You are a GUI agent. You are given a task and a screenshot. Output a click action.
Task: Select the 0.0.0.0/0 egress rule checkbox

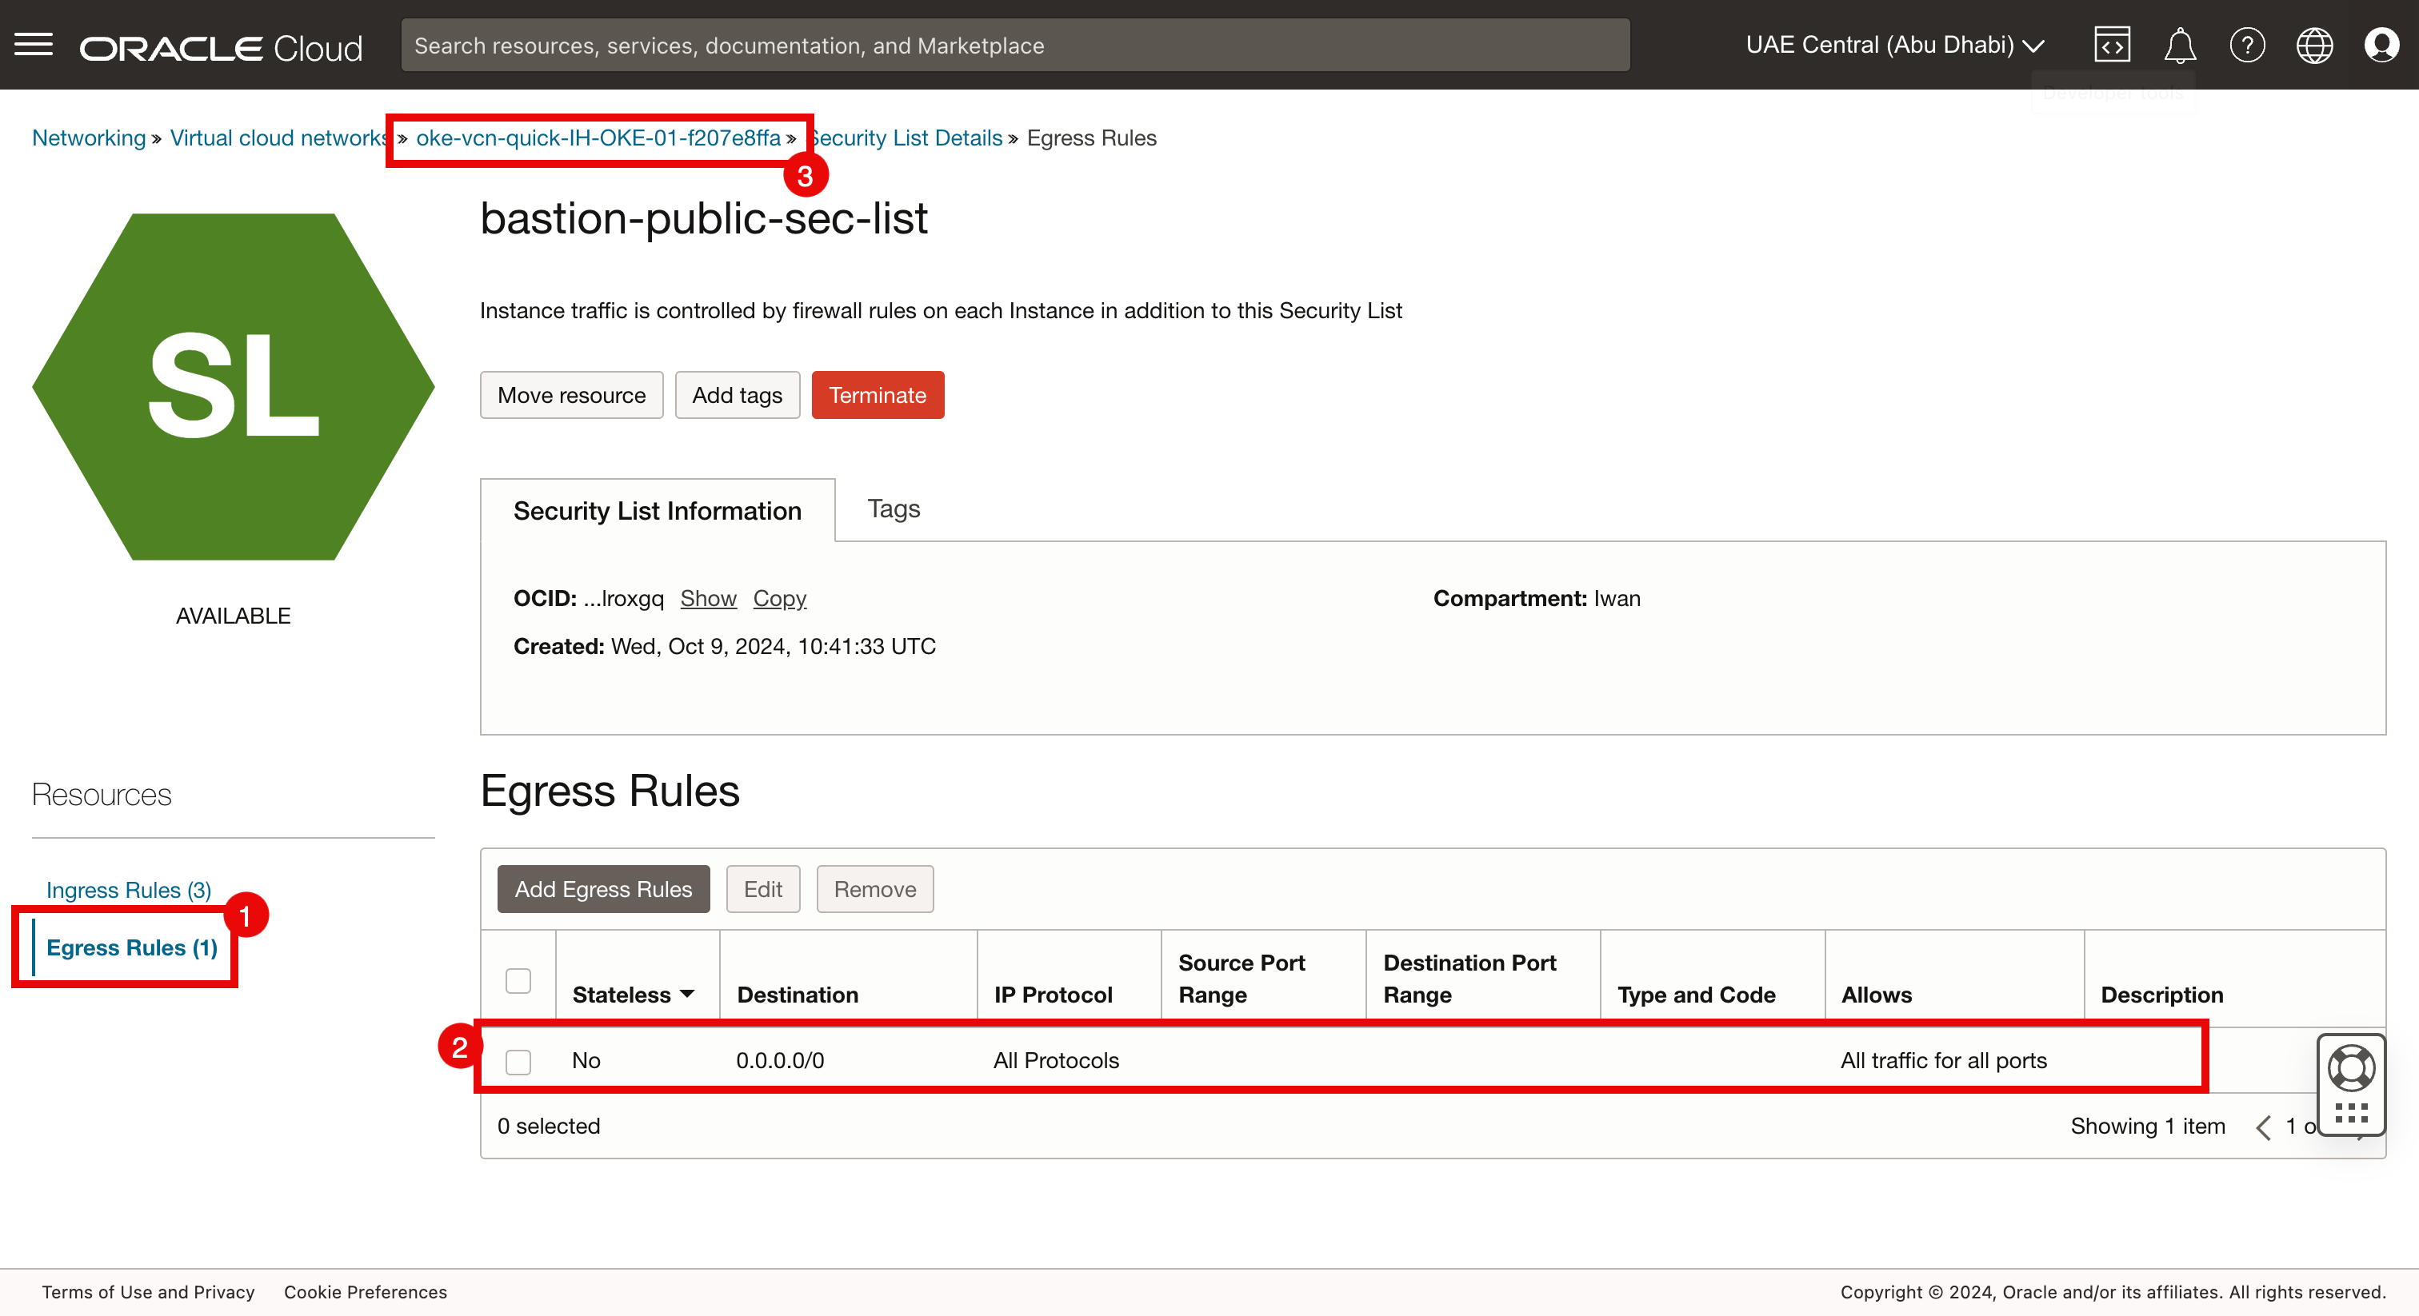coord(518,1061)
